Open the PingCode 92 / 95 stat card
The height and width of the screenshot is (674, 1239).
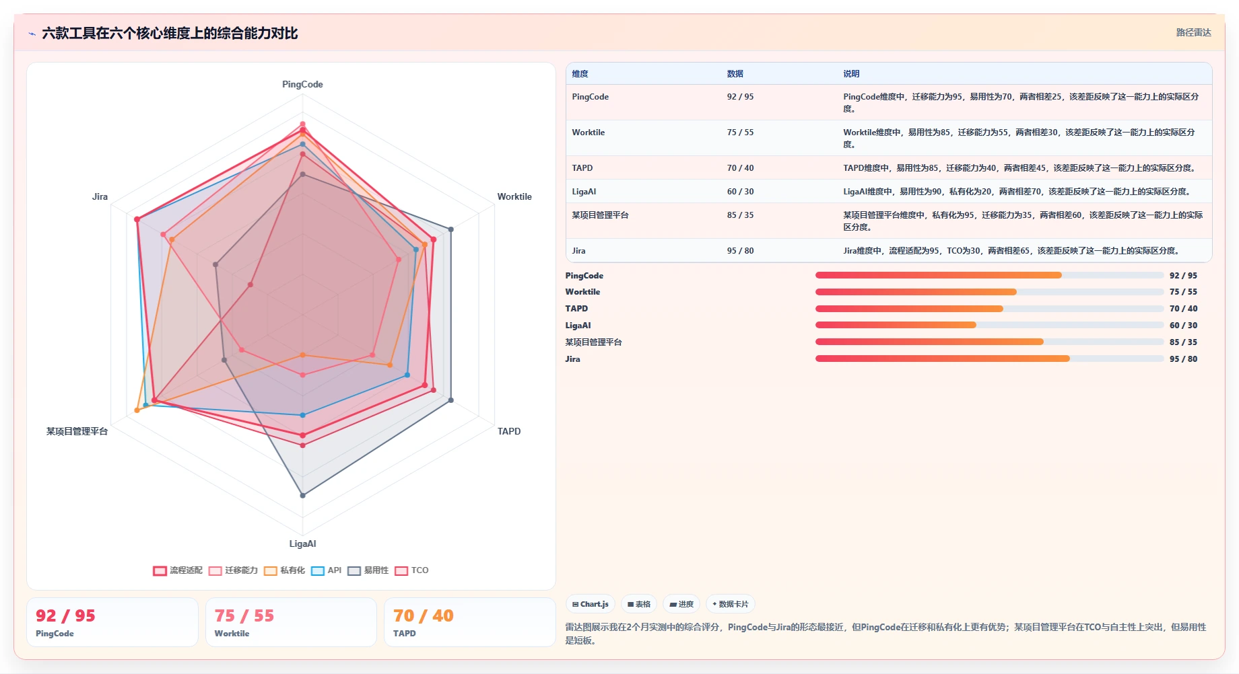click(112, 622)
